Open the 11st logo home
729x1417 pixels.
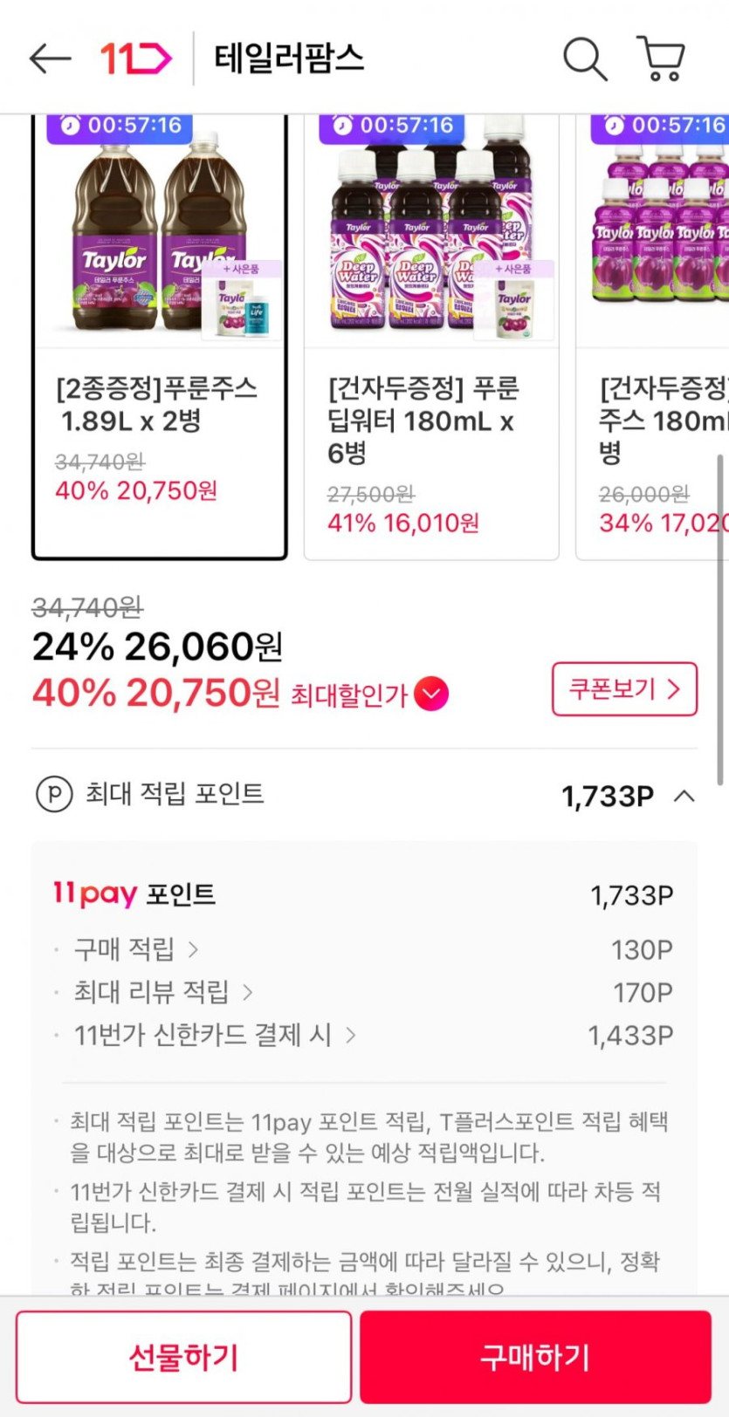(135, 59)
